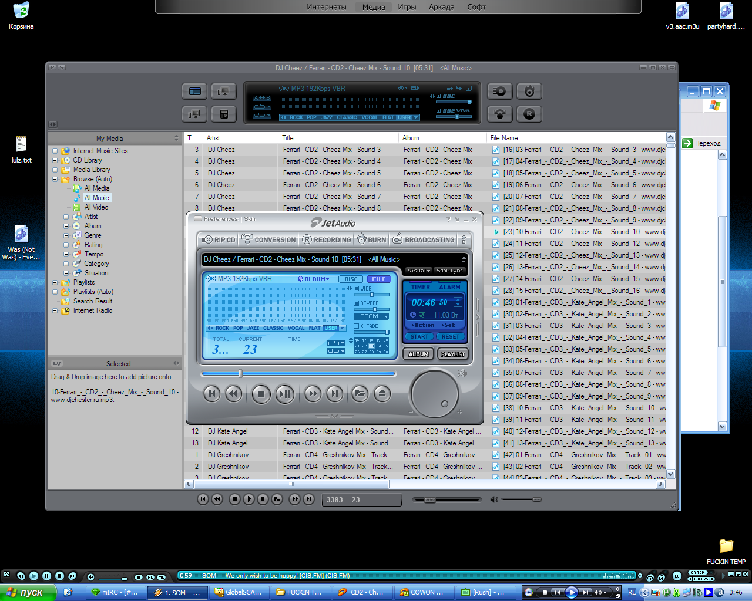Toggle BBE effect in top display
This screenshot has height=601, width=752.
(x=438, y=96)
